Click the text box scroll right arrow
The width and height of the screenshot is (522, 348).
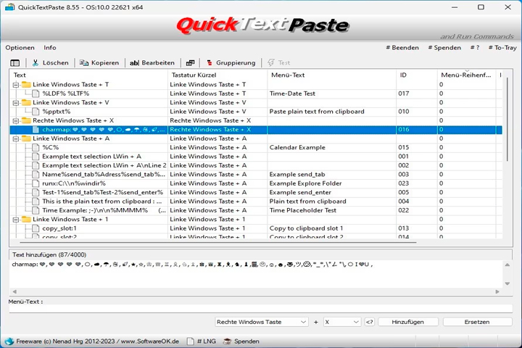[x=497, y=291]
